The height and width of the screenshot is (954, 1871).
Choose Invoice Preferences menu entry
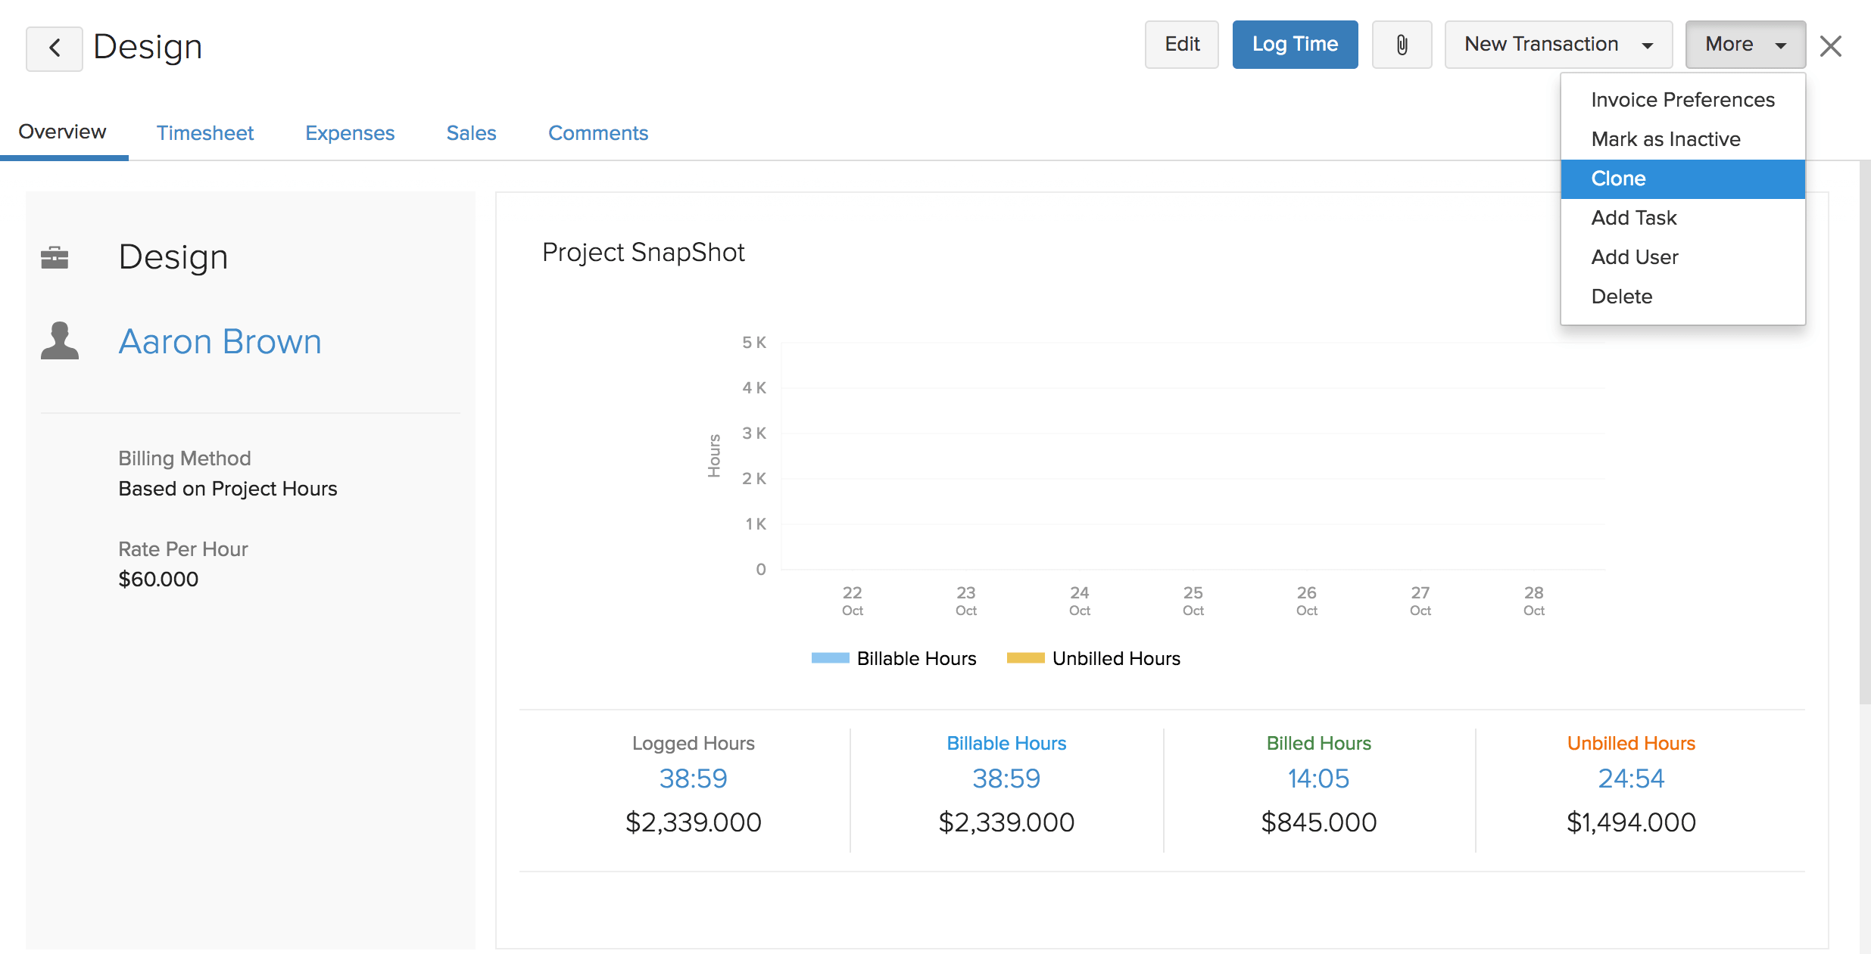coord(1682,100)
